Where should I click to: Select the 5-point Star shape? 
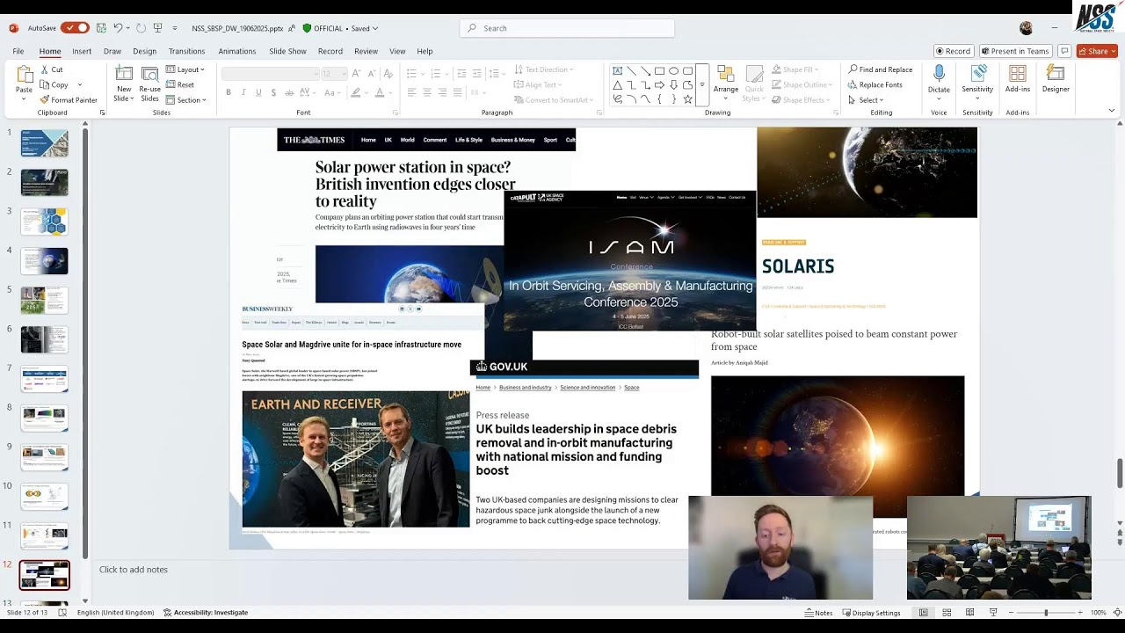click(687, 99)
